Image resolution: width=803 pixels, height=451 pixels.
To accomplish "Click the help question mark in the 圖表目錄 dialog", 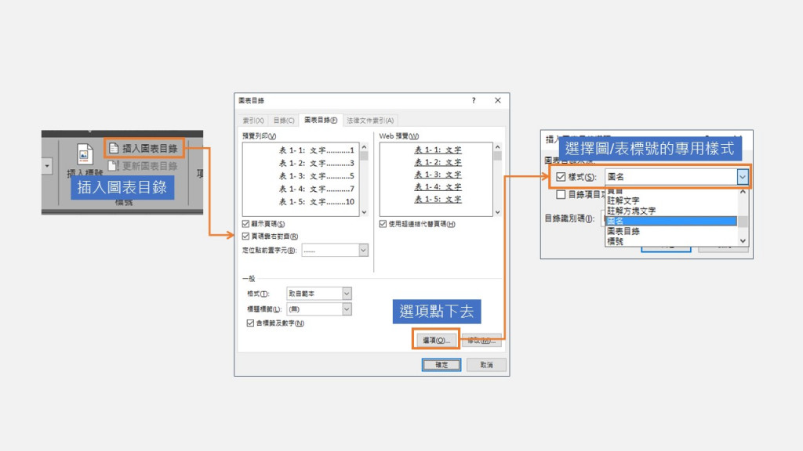I will point(474,100).
